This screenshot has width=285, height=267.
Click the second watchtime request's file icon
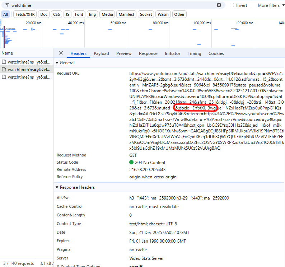[x=4, y=69]
